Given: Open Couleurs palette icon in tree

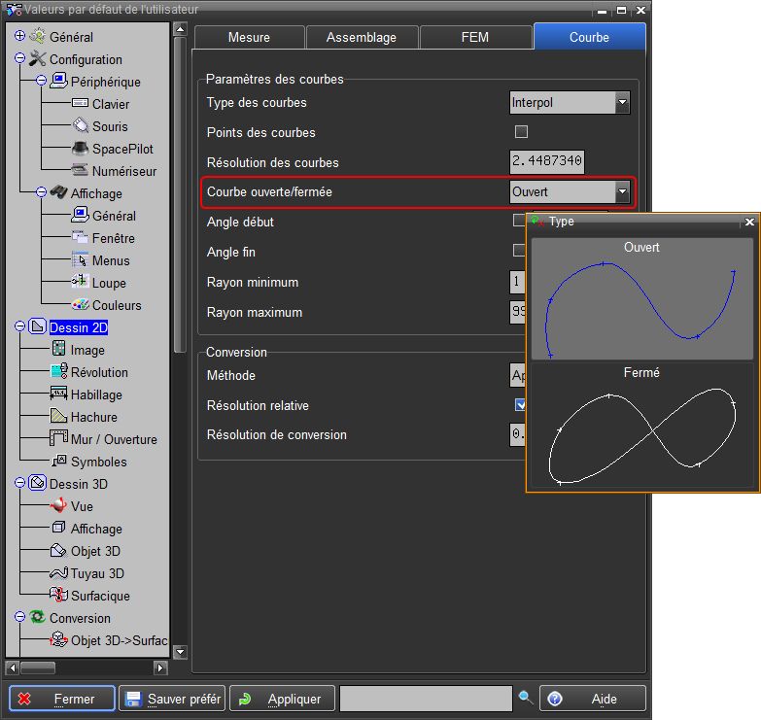Looking at the screenshot, I should (81, 305).
